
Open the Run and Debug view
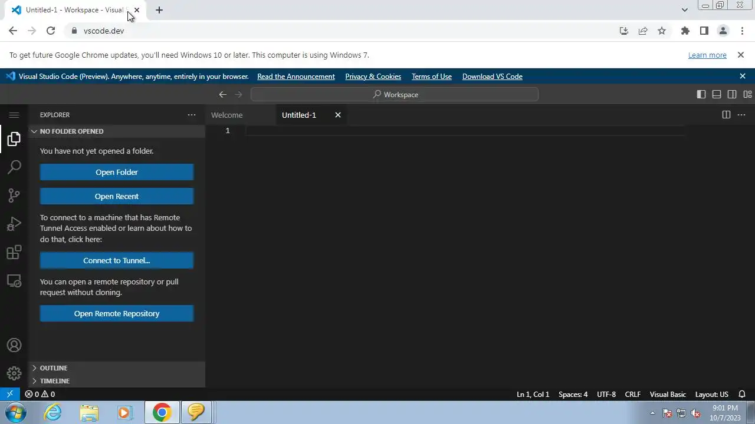(x=14, y=224)
